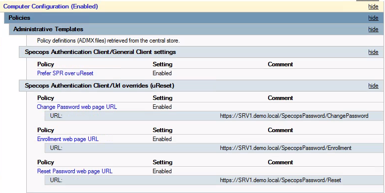Click the Administrative Templates heading
Image resolution: width=385 pixels, height=193 pixels.
(x=48, y=29)
